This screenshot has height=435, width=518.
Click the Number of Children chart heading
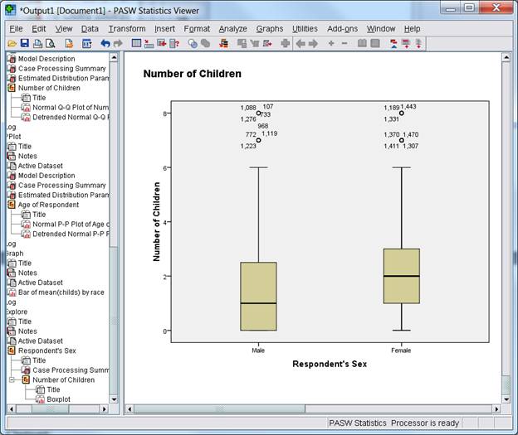192,74
